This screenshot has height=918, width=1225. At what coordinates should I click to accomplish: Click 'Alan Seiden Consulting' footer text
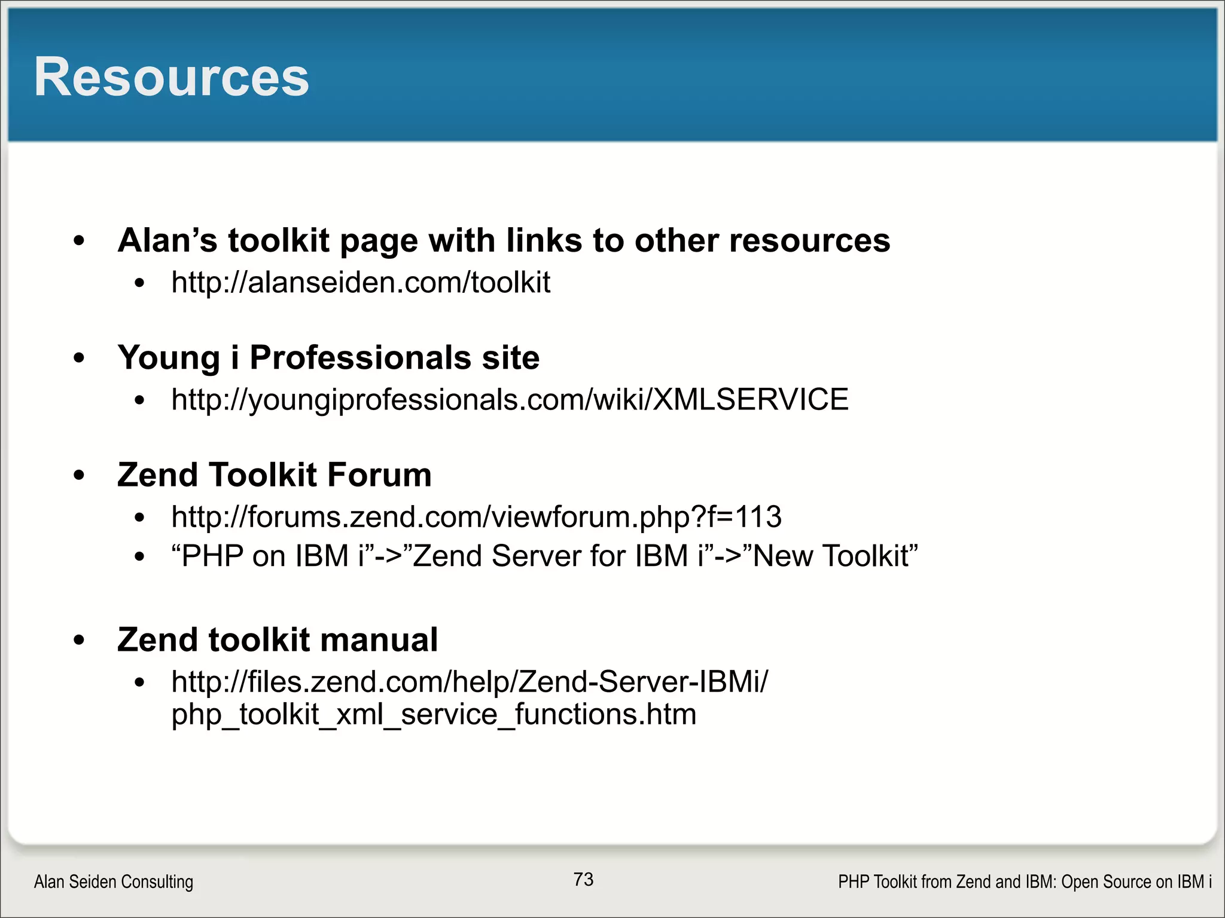114,882
